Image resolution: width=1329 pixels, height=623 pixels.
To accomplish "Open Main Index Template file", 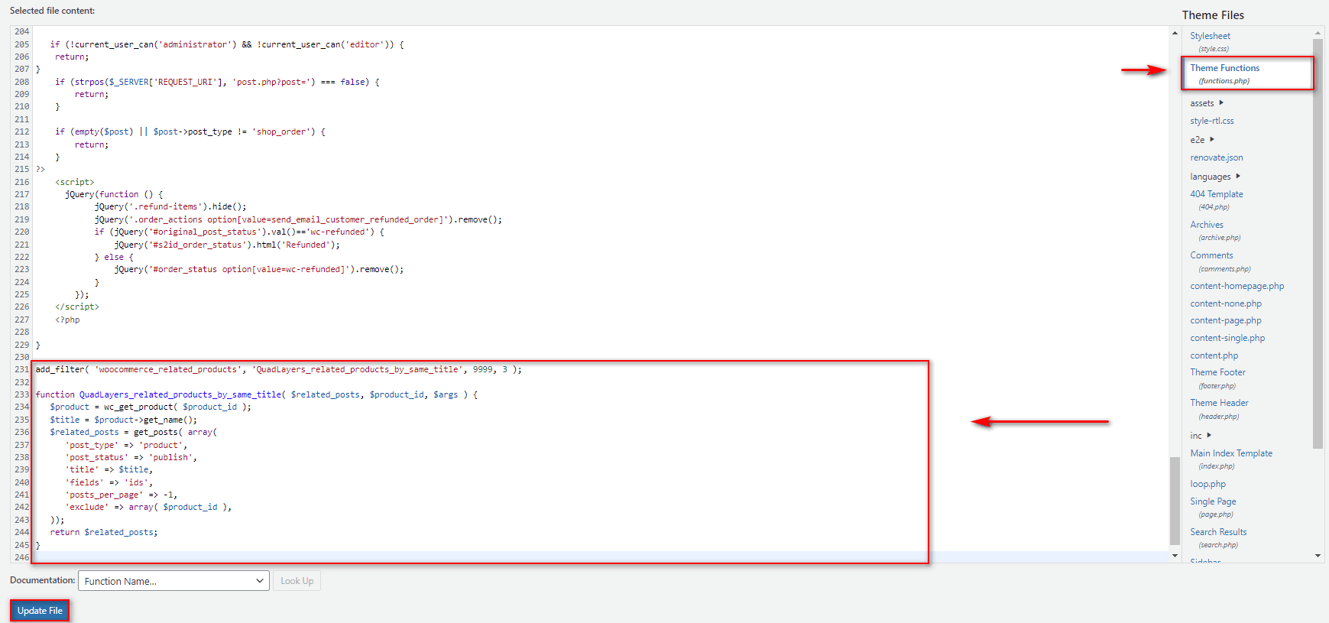I will (x=1231, y=453).
